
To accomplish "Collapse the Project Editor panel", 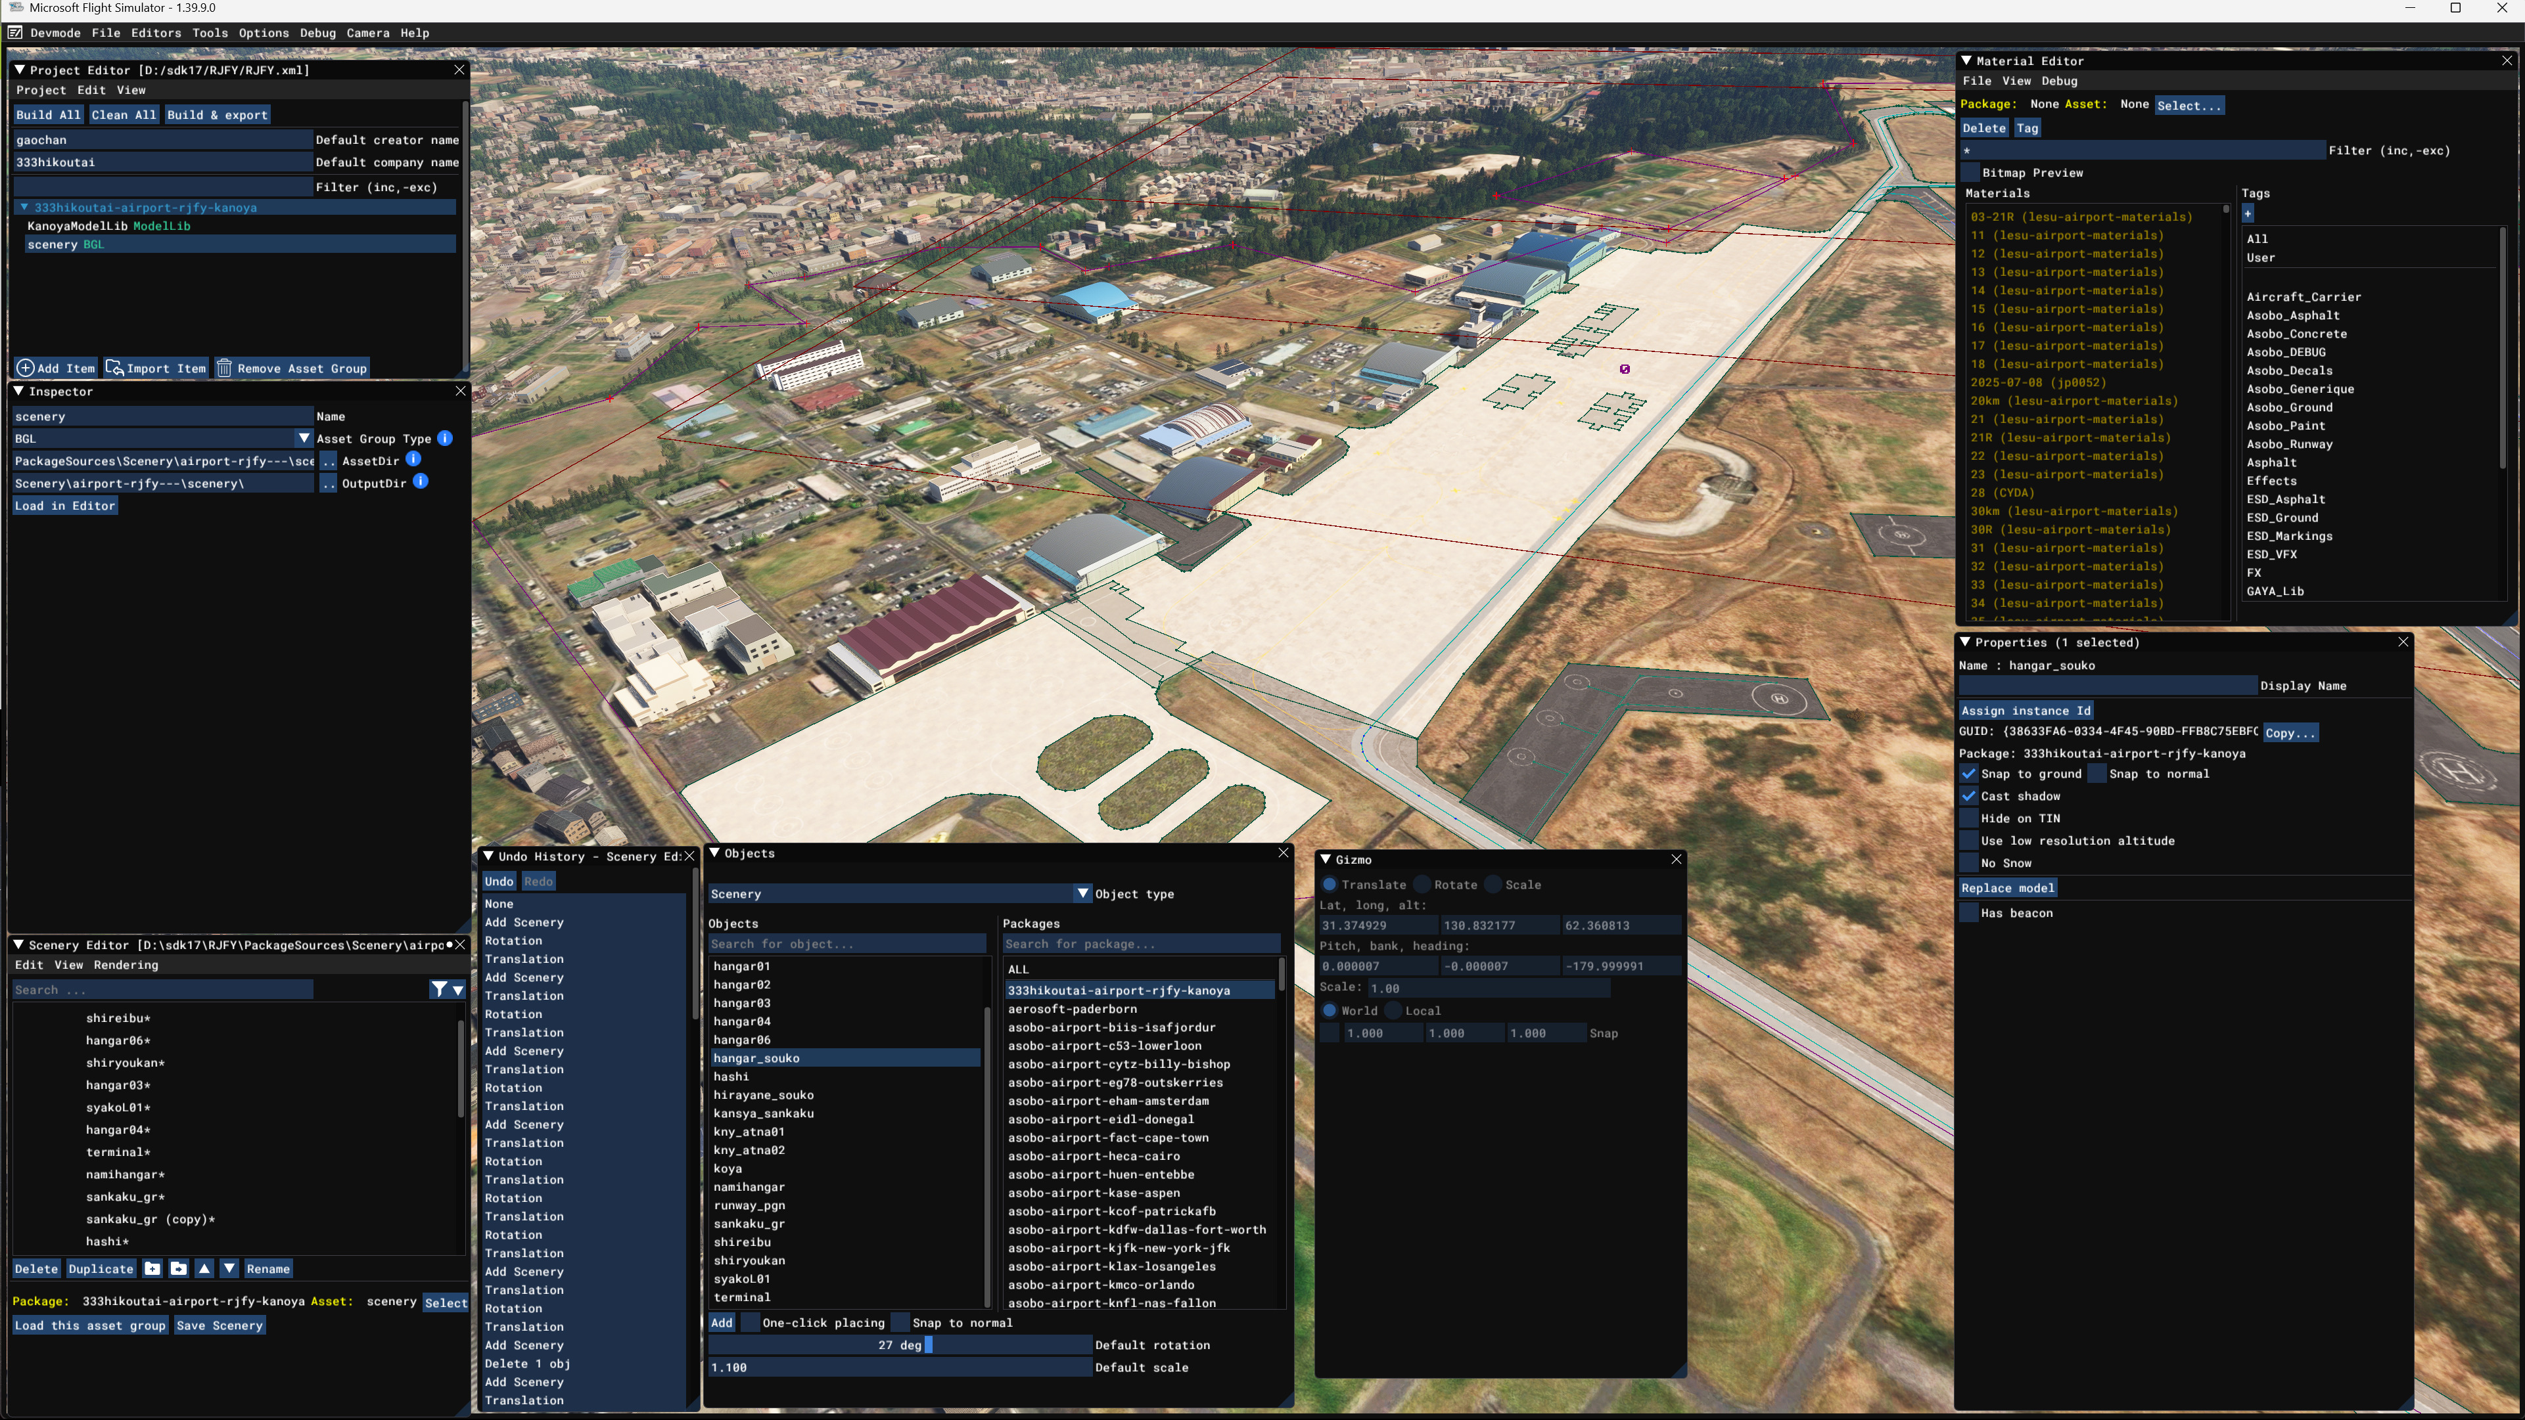I will point(18,70).
